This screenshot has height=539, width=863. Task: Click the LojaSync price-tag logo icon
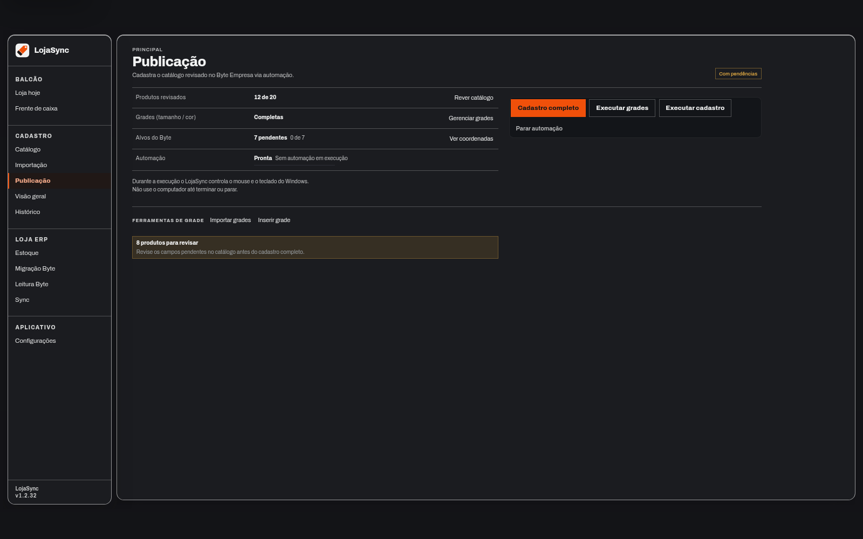pos(22,50)
